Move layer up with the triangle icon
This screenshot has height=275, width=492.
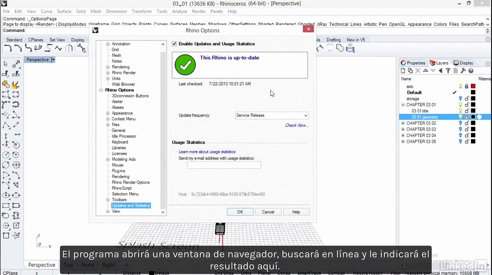(426, 71)
